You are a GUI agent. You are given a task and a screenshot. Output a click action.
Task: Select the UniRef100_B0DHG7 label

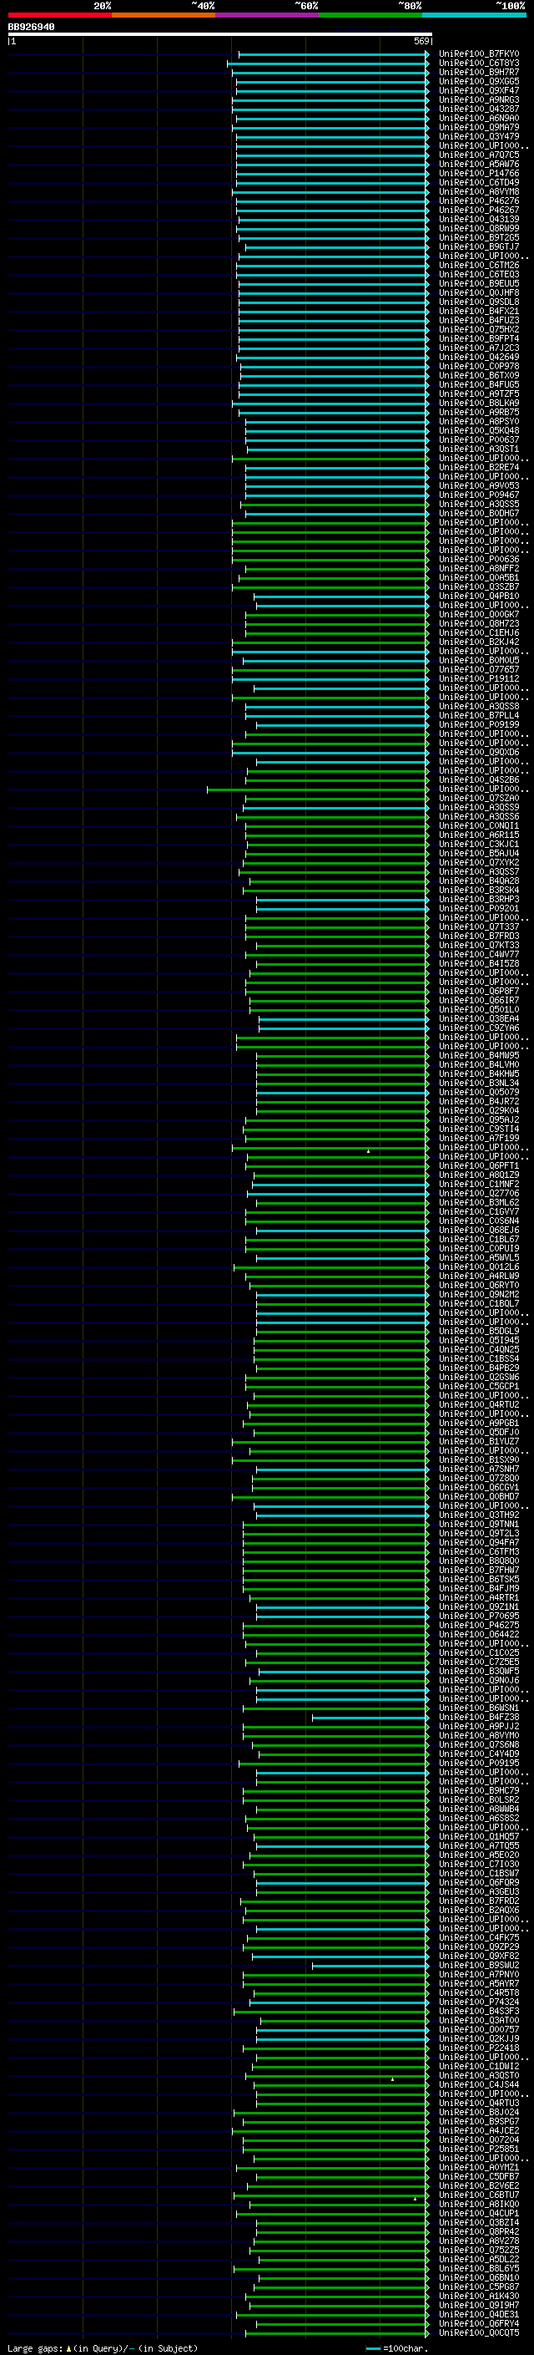tap(478, 513)
